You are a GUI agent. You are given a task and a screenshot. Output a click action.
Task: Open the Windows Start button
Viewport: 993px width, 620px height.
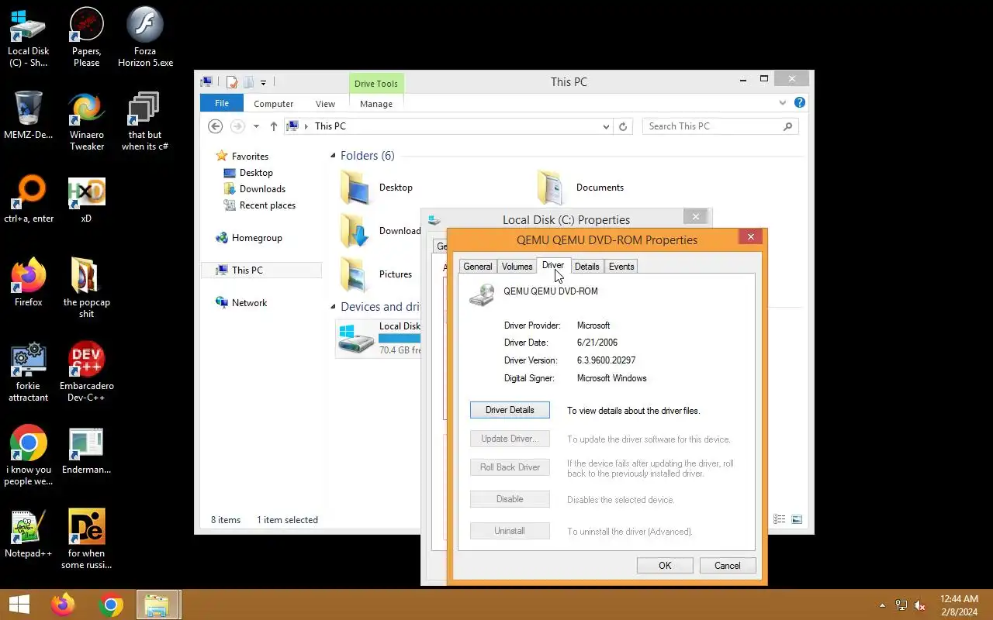pos(19,604)
